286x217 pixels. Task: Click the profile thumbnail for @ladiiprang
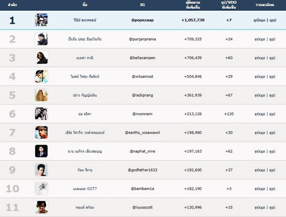(x=41, y=95)
